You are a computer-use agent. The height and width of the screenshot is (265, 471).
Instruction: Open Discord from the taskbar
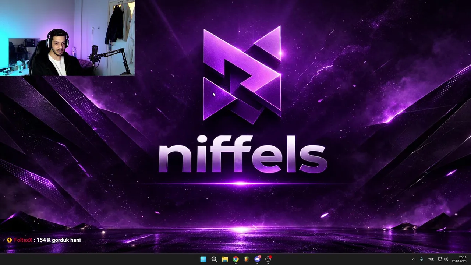point(258,259)
